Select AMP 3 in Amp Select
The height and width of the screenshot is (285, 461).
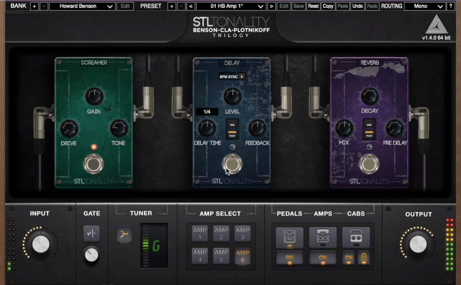click(x=243, y=233)
